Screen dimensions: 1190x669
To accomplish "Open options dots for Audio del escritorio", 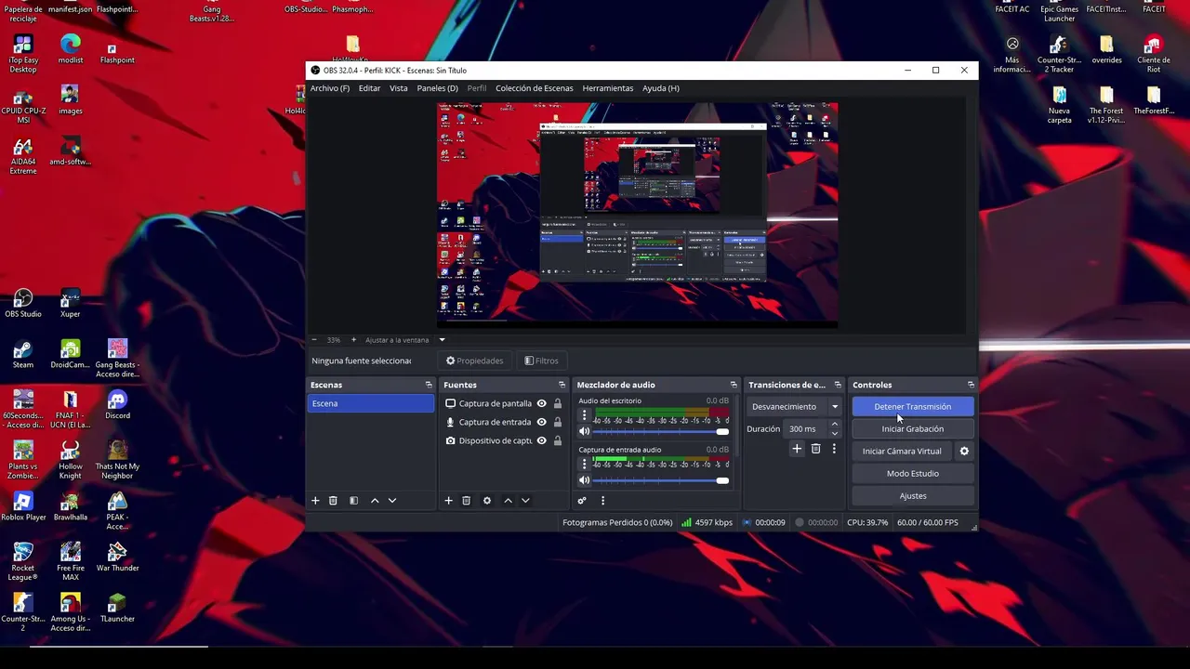I will point(585,415).
